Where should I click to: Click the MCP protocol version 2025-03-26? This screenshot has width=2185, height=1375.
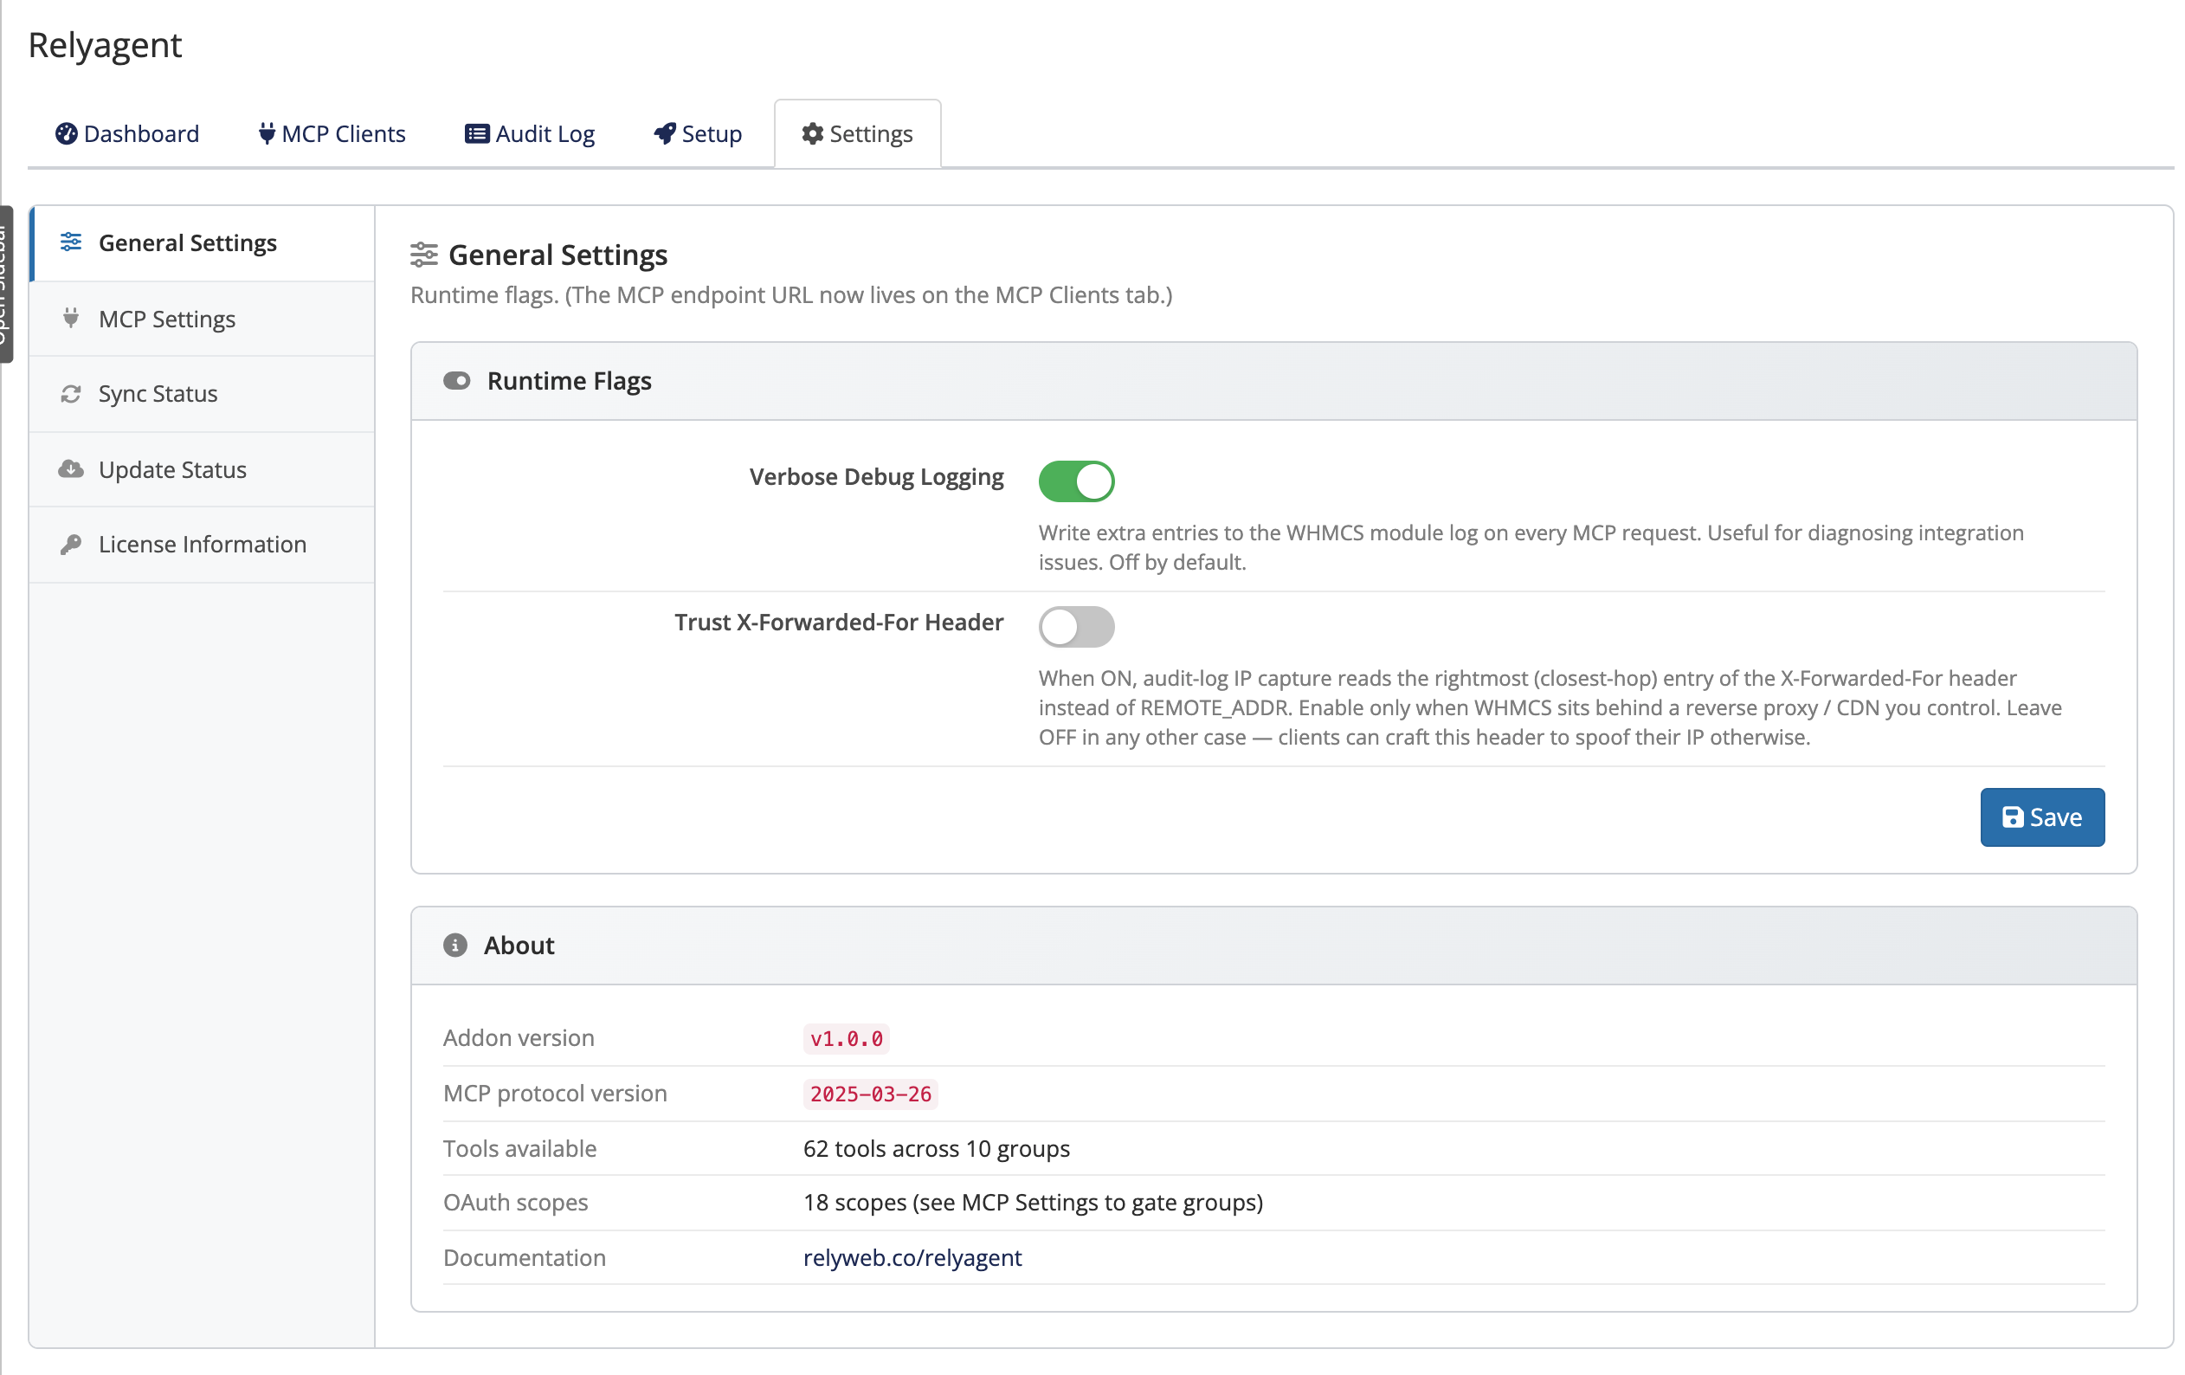870,1094
